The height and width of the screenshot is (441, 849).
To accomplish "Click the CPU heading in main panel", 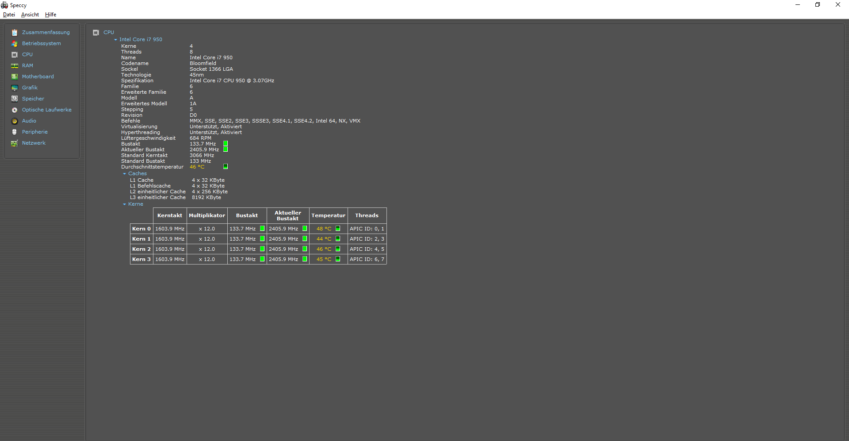I will pos(109,33).
